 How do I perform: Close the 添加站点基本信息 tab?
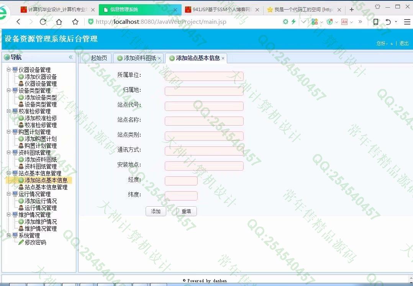pos(223,58)
